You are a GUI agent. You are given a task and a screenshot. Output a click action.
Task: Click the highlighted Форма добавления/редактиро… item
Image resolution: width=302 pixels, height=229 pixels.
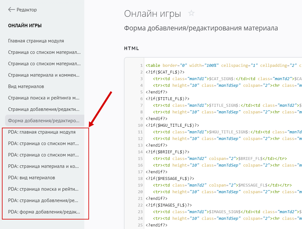44,121
